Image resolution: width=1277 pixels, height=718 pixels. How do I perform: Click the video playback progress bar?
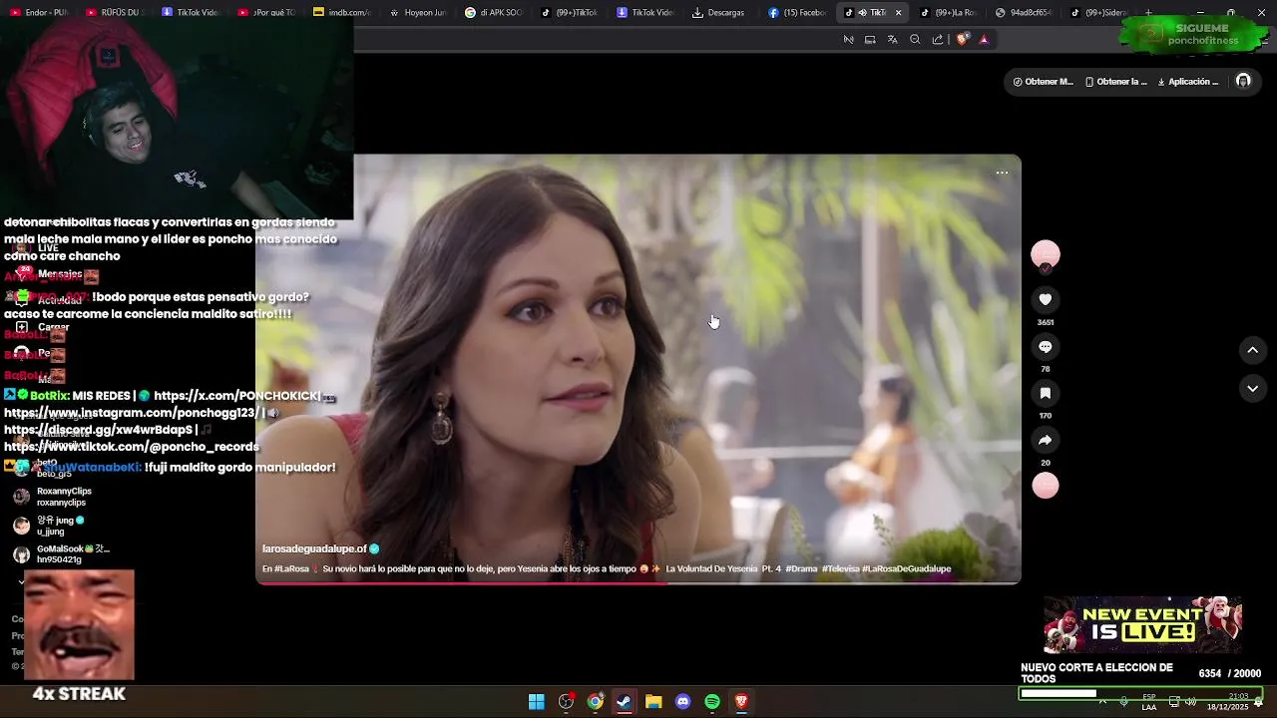tap(638, 582)
